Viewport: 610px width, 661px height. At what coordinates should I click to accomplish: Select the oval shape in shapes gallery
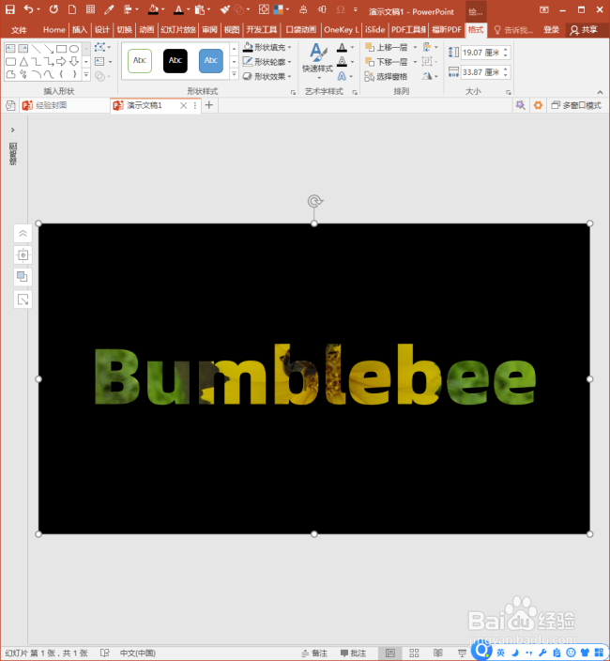point(74,49)
